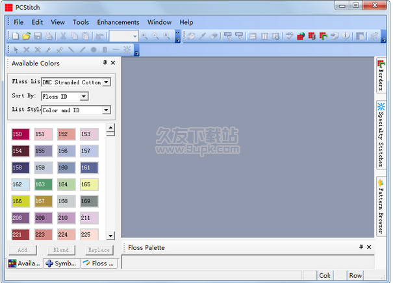Screen dimensions: 393x283
Task: Select floss color 166
Action: [x=21, y=201]
